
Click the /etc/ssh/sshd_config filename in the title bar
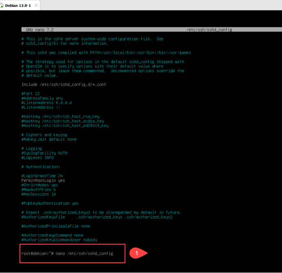[209, 30]
